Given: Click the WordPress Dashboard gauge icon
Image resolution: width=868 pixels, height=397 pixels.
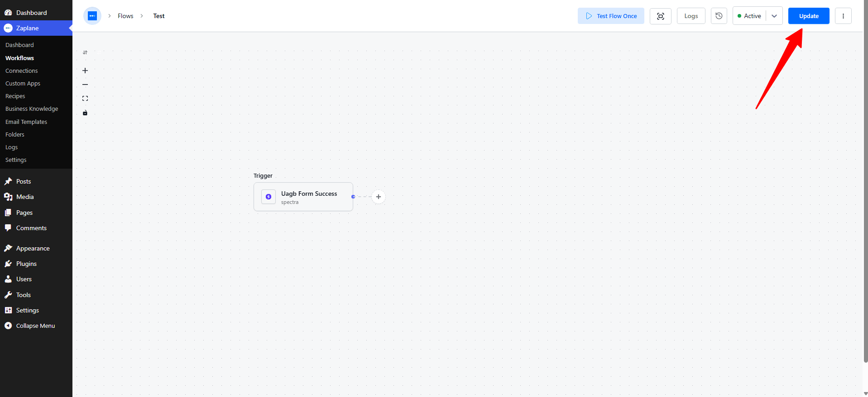Looking at the screenshot, I should [8, 13].
